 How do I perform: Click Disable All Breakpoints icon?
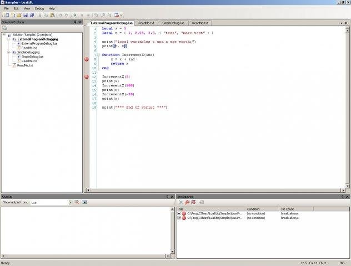(x=193, y=202)
